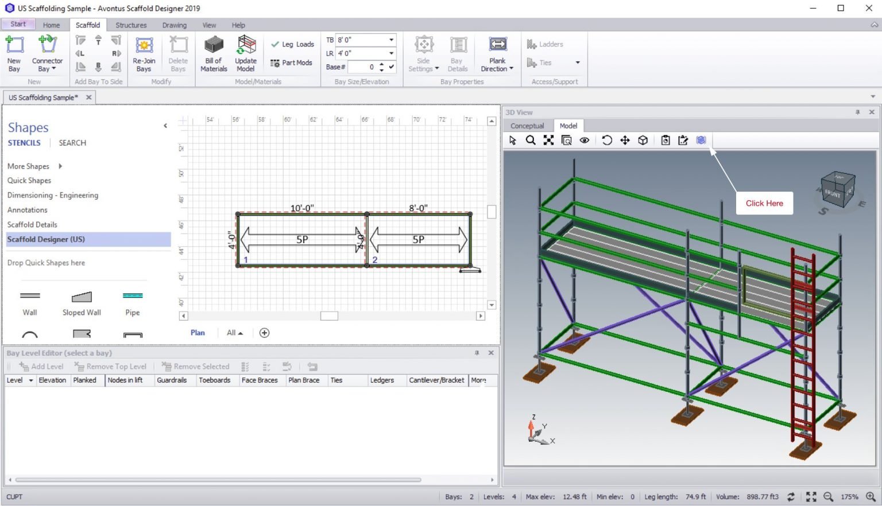Select the magnifier zoom tool in 3D View
882x506 pixels.
[531, 141]
